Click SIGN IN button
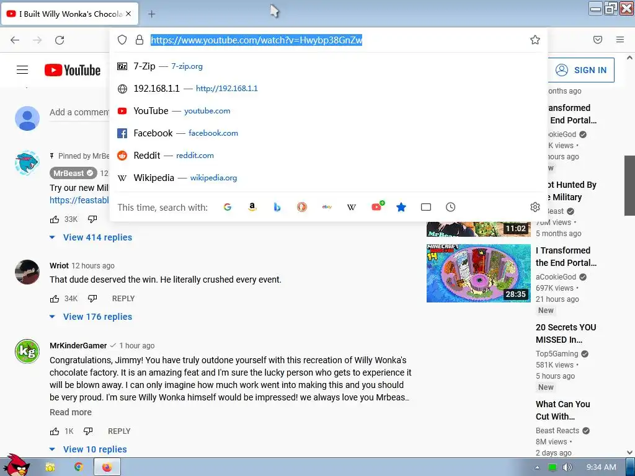 pyautogui.click(x=581, y=70)
